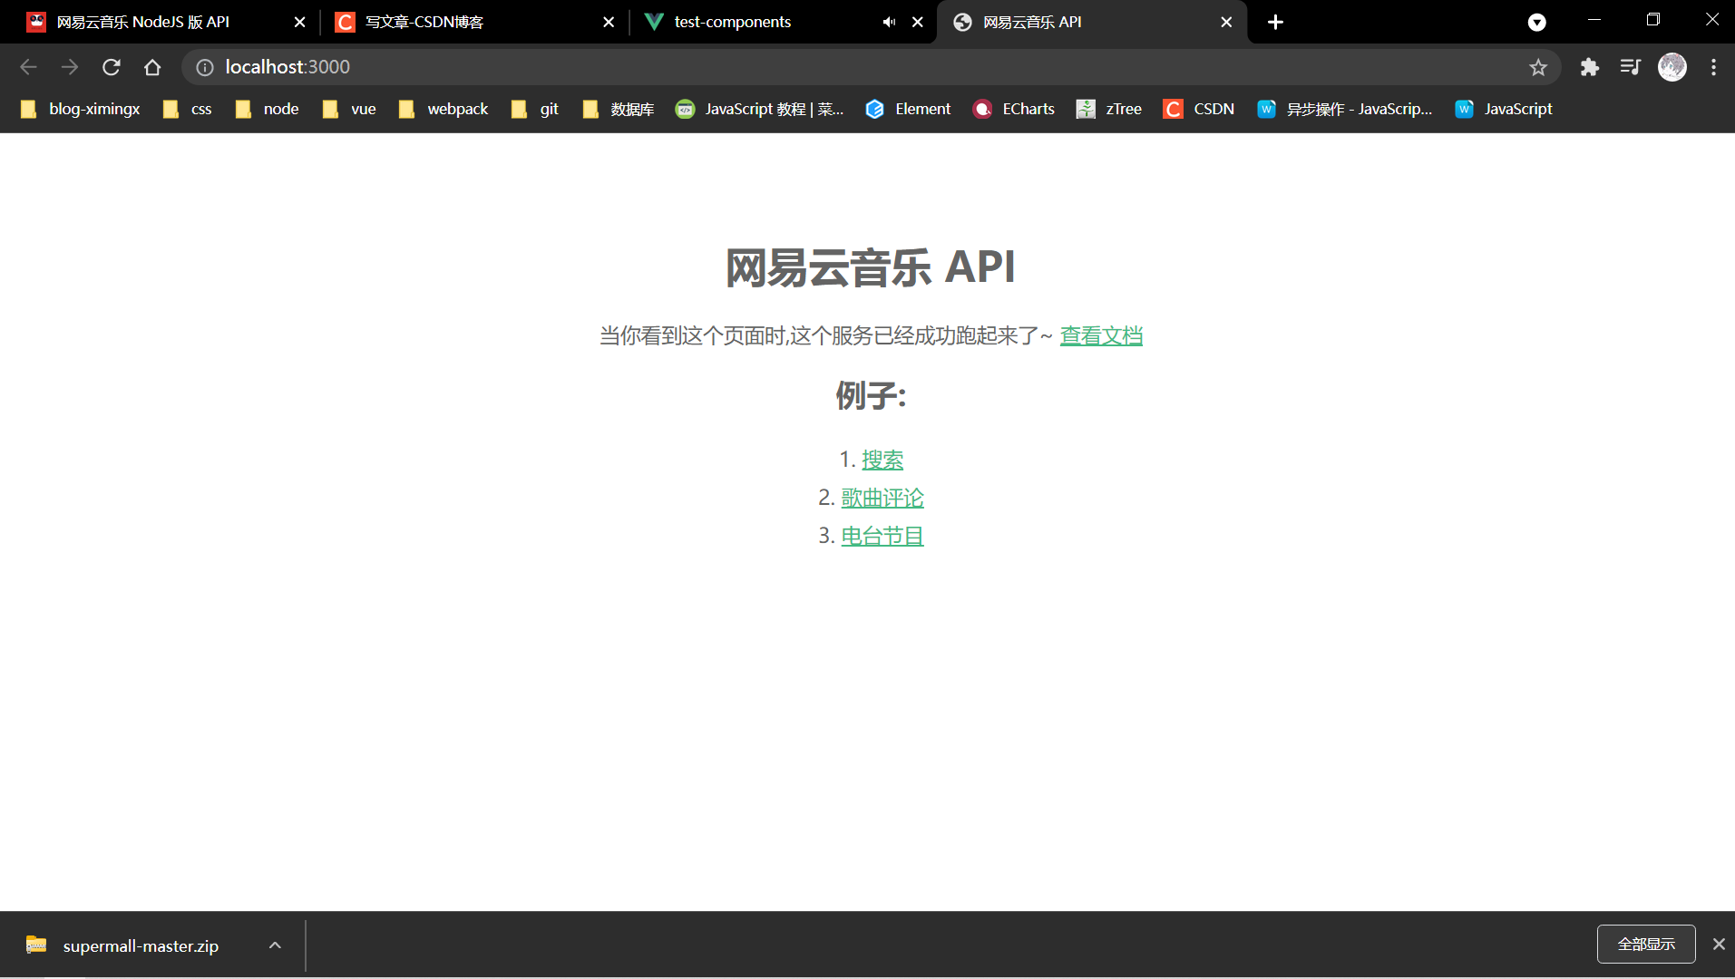Open the last JavaScript bookmark

1504,109
